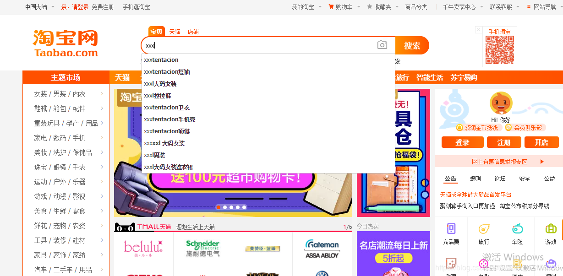Expand the 千牛卖家中心 dropdown
This screenshot has height=276, width=563.
pyautogui.click(x=482, y=7)
